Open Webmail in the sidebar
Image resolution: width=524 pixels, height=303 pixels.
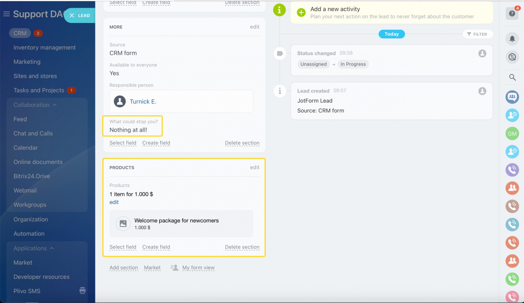25,191
